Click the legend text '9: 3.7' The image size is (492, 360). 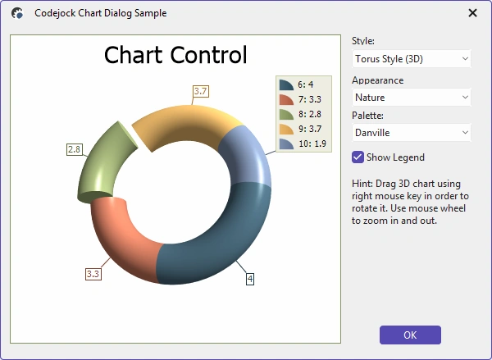[310, 129]
